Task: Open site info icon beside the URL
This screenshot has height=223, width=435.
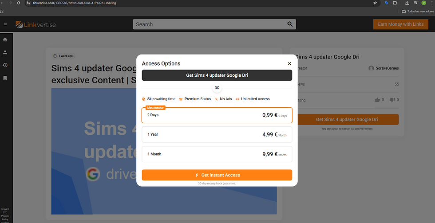Action: pyautogui.click(x=28, y=3)
